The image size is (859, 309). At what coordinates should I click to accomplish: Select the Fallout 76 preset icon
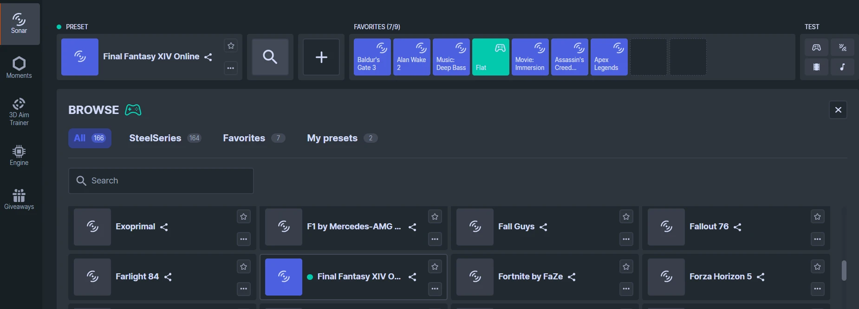666,227
